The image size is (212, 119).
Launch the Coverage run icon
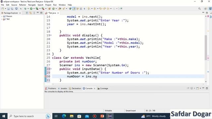37,9
